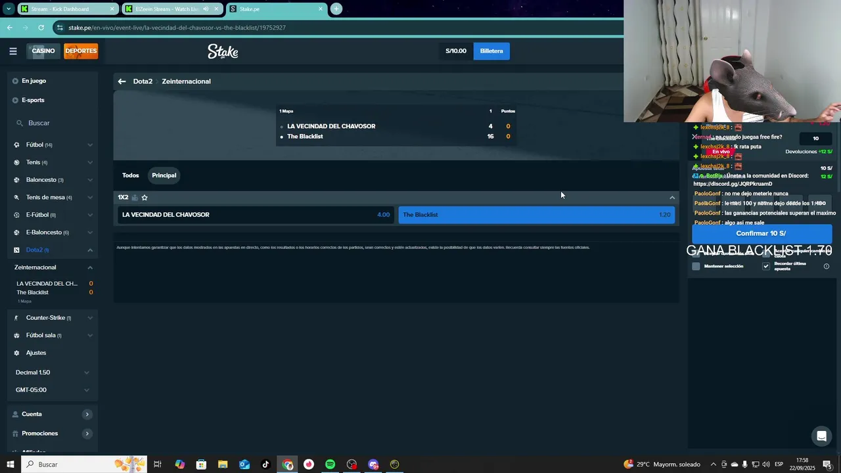Navigate back in the browser
Image resolution: width=841 pixels, height=473 pixels.
pos(9,28)
